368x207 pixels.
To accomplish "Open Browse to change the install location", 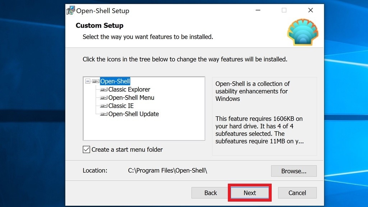I will pos(294,171).
